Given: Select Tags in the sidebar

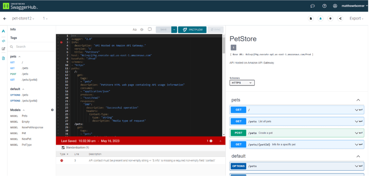Looking at the screenshot, I should click(x=14, y=38).
